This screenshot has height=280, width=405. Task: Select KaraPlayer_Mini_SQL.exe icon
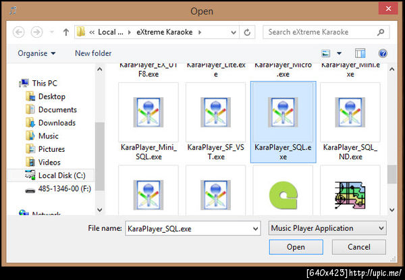click(148, 112)
